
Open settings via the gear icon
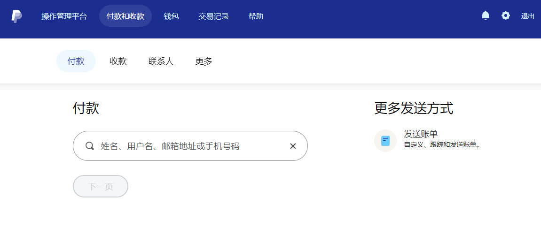click(x=505, y=15)
